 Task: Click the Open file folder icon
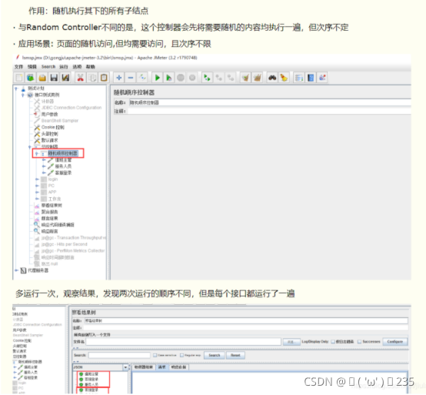coord(42,78)
